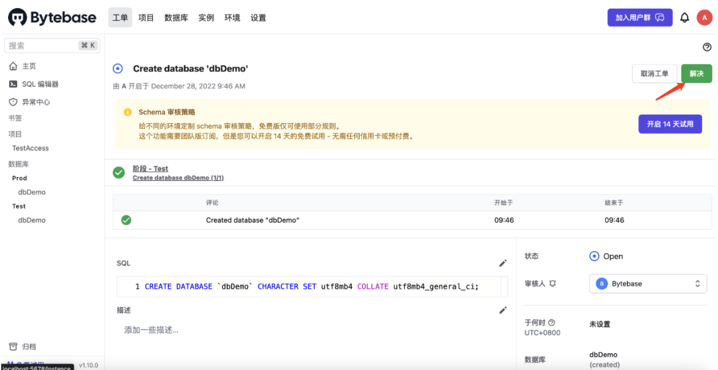Image resolution: width=718 pixels, height=370 pixels.
Task: Open the 数据库 tab
Action: tap(176, 18)
